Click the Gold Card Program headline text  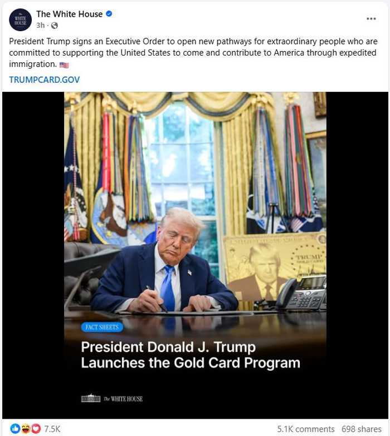tap(191, 355)
